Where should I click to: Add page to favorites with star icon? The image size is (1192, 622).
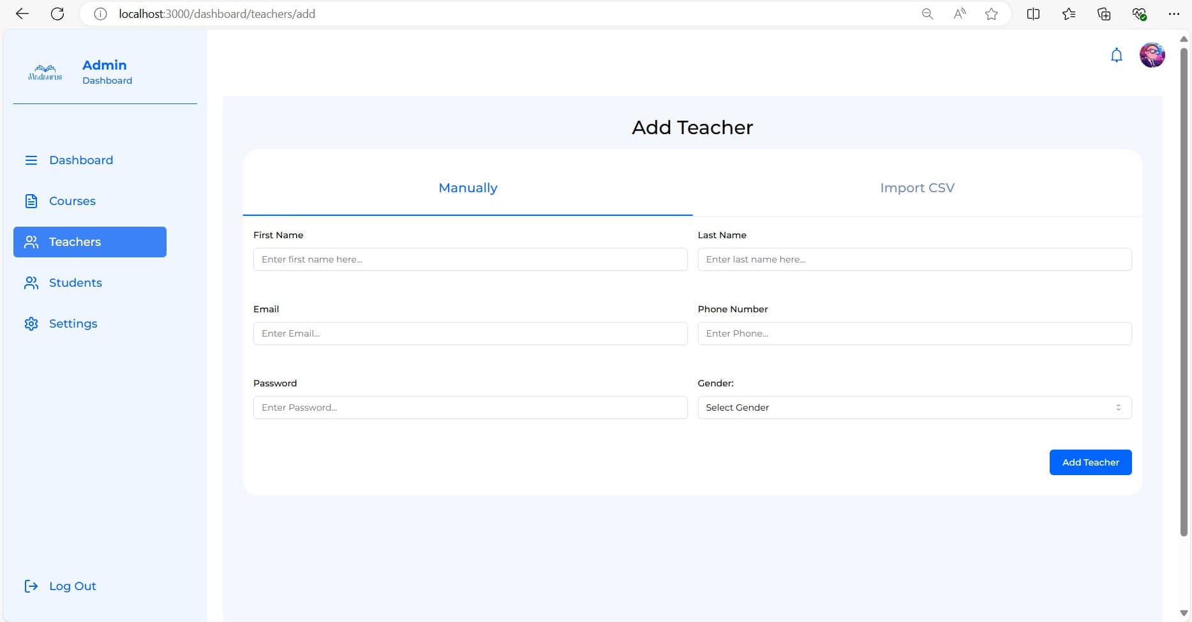tap(991, 14)
